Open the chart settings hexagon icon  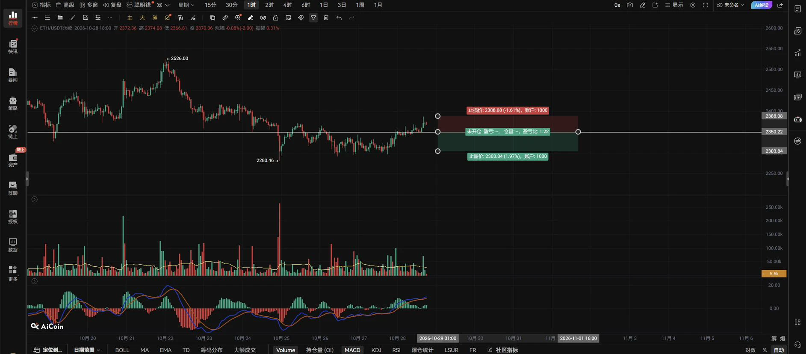(x=693, y=5)
